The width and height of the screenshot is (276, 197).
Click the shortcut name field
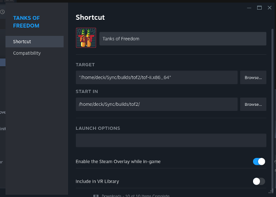[183, 39]
